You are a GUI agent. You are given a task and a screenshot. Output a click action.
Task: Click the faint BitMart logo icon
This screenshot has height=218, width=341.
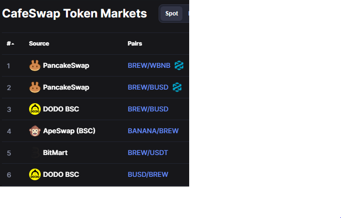pyautogui.click(x=35, y=153)
